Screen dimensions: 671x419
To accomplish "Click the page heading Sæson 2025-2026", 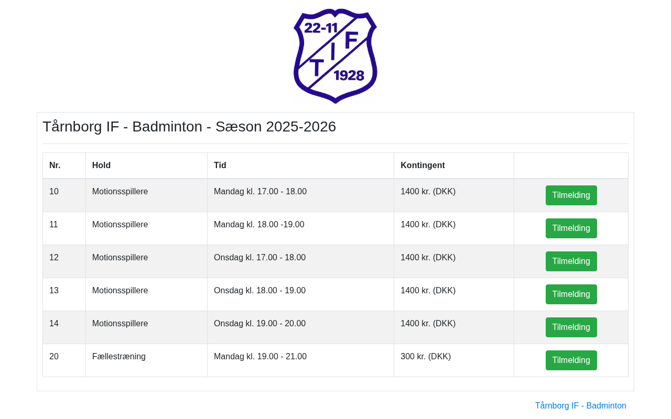I will tap(189, 127).
